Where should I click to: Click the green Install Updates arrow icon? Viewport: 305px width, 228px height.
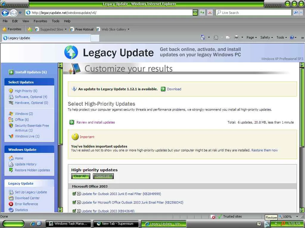[x=11, y=72]
